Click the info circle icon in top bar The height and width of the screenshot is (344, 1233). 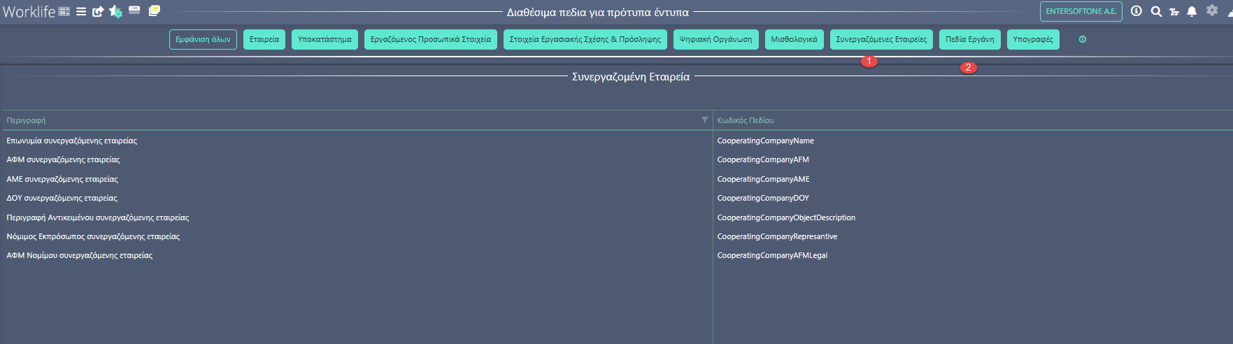click(1136, 11)
